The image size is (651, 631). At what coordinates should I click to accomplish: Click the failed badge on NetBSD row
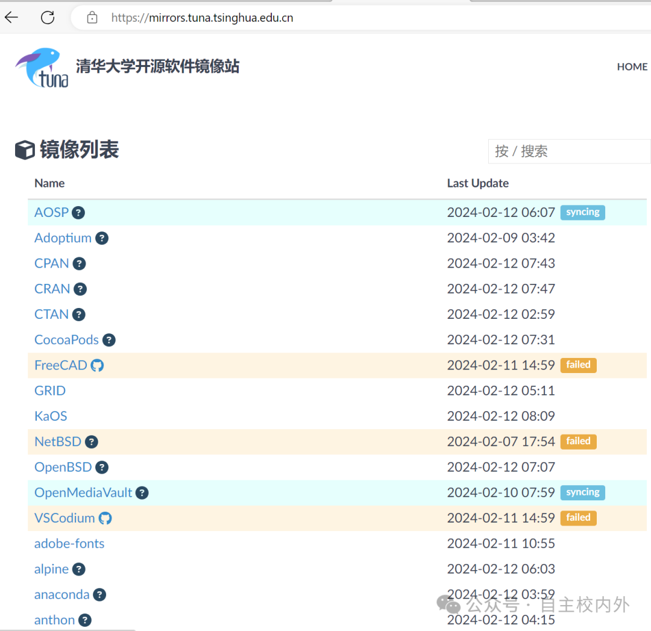click(x=578, y=441)
